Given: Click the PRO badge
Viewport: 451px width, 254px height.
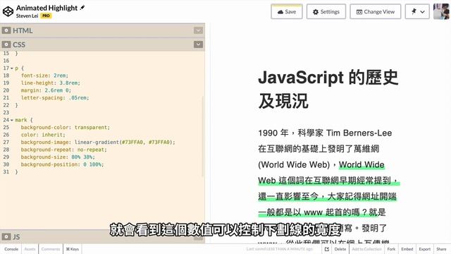Looking at the screenshot, I should click(x=46, y=16).
